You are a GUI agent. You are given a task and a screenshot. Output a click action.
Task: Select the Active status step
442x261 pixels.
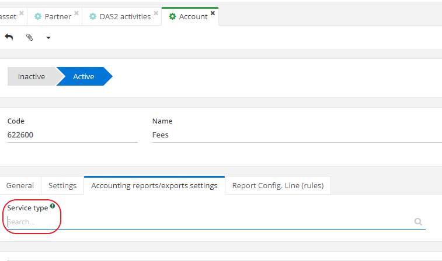pyautogui.click(x=83, y=76)
